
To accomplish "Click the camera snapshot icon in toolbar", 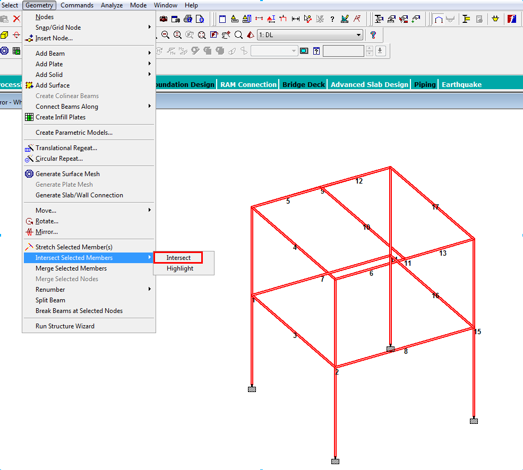I will 164,19.
